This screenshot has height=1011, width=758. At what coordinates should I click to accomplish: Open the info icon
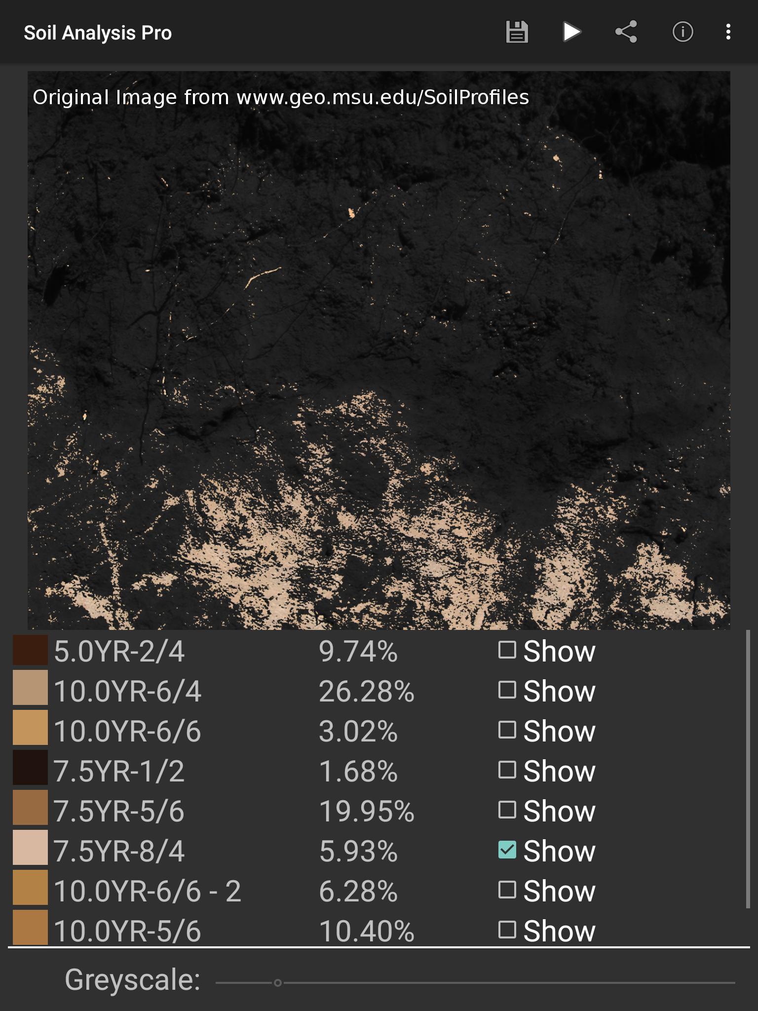(682, 32)
